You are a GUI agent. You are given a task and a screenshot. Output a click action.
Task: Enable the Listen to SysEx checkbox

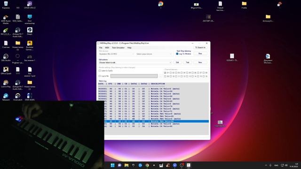pos(100,71)
